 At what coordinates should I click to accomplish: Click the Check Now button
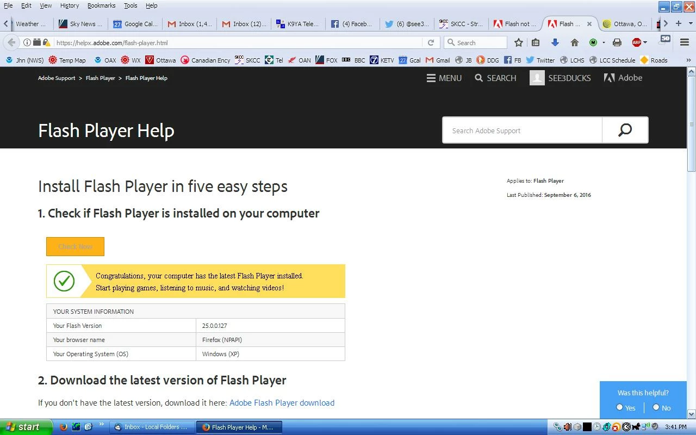75,246
